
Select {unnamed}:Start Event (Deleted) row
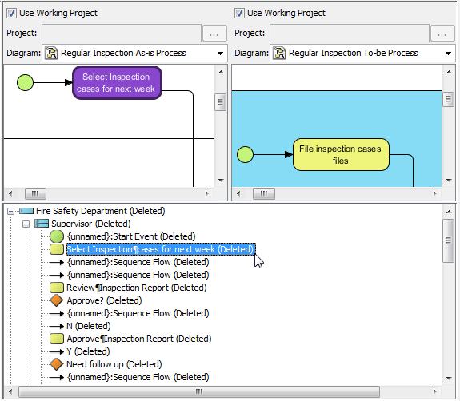coord(131,236)
